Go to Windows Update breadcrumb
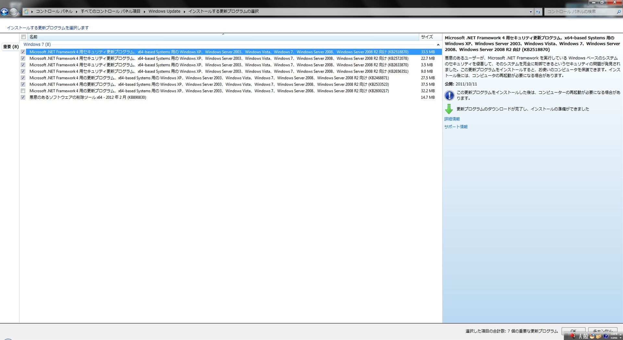Screen dimensions: 623x340 pyautogui.click(x=164, y=11)
